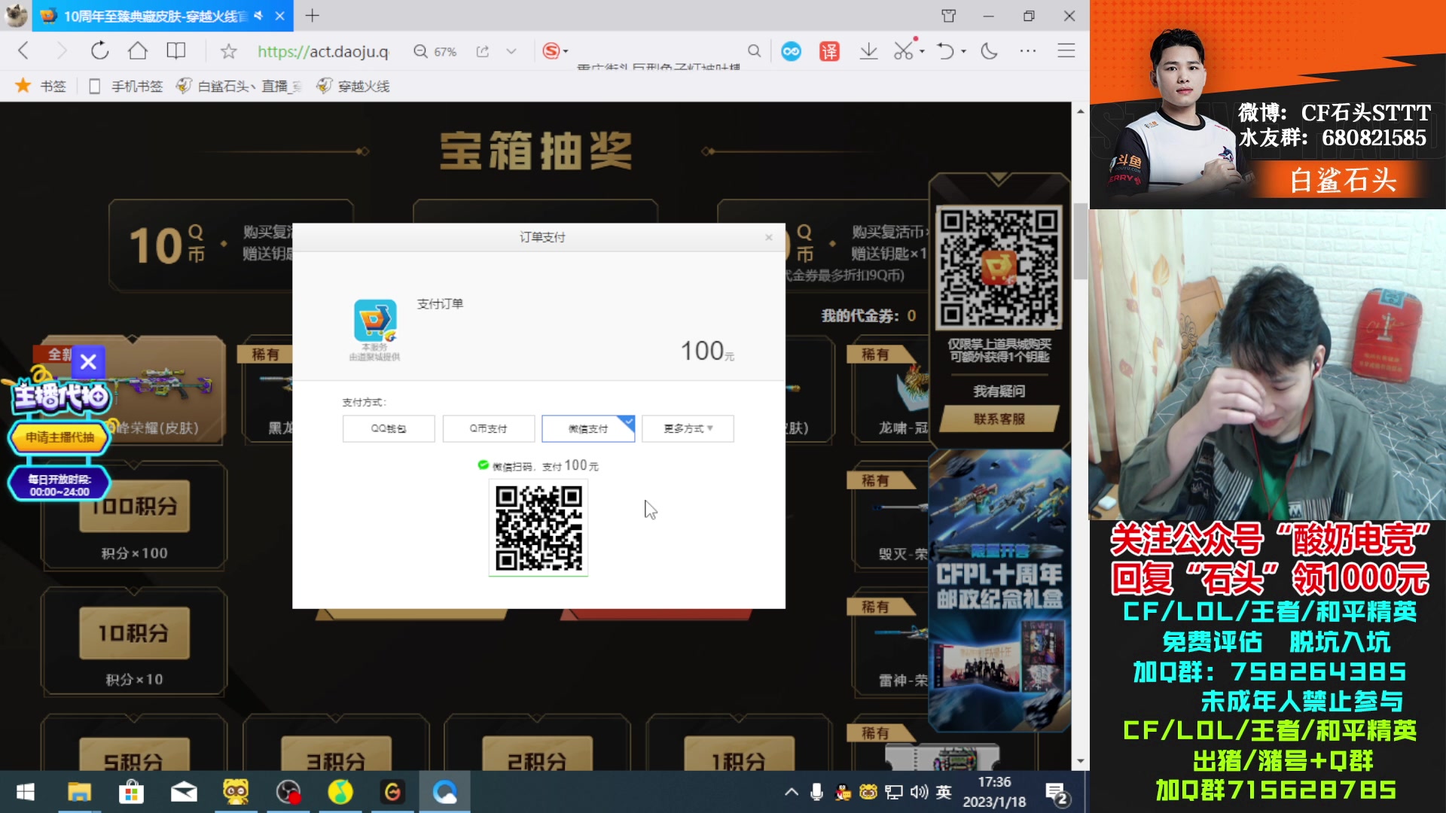
Task: Click the scrollbar down arrow
Action: pos(1081,761)
